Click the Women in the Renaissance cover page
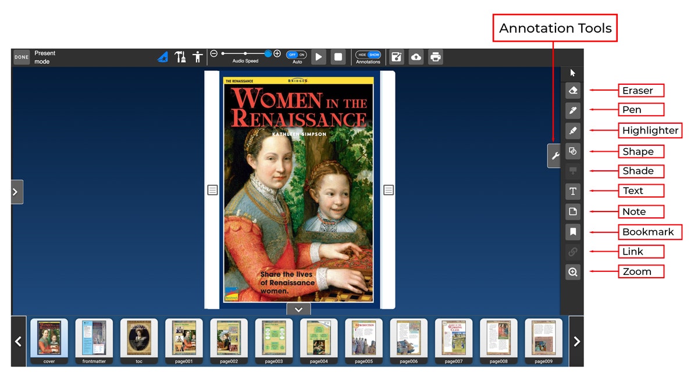 (x=298, y=190)
